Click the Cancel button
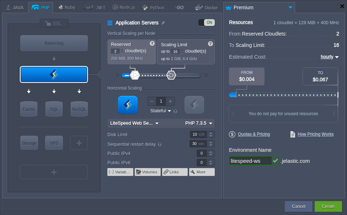 click(x=299, y=206)
